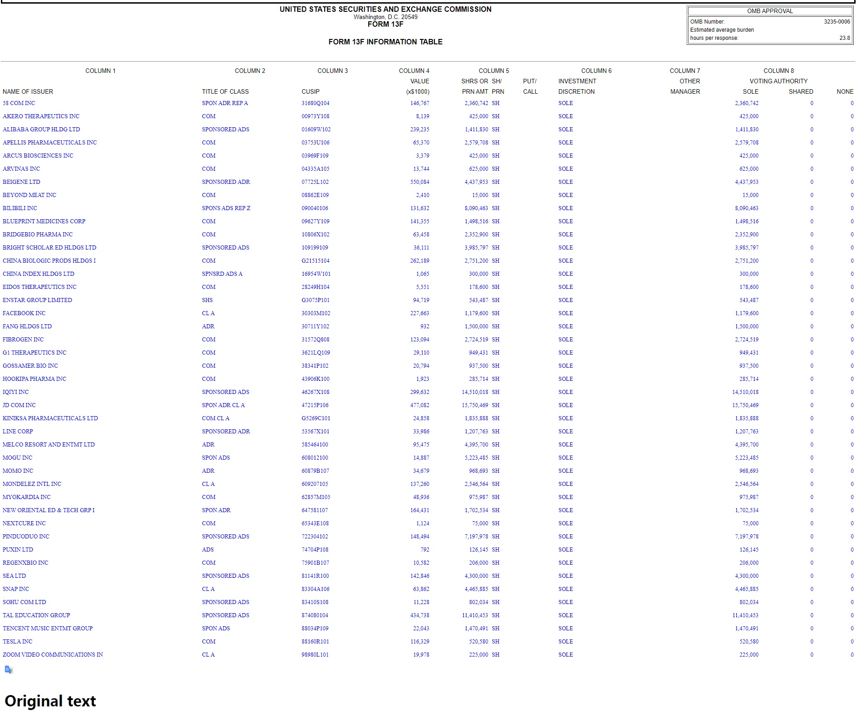
Task: Click 'BRIDGEBIO PHARMA INC' issuer name
Action: click(38, 235)
